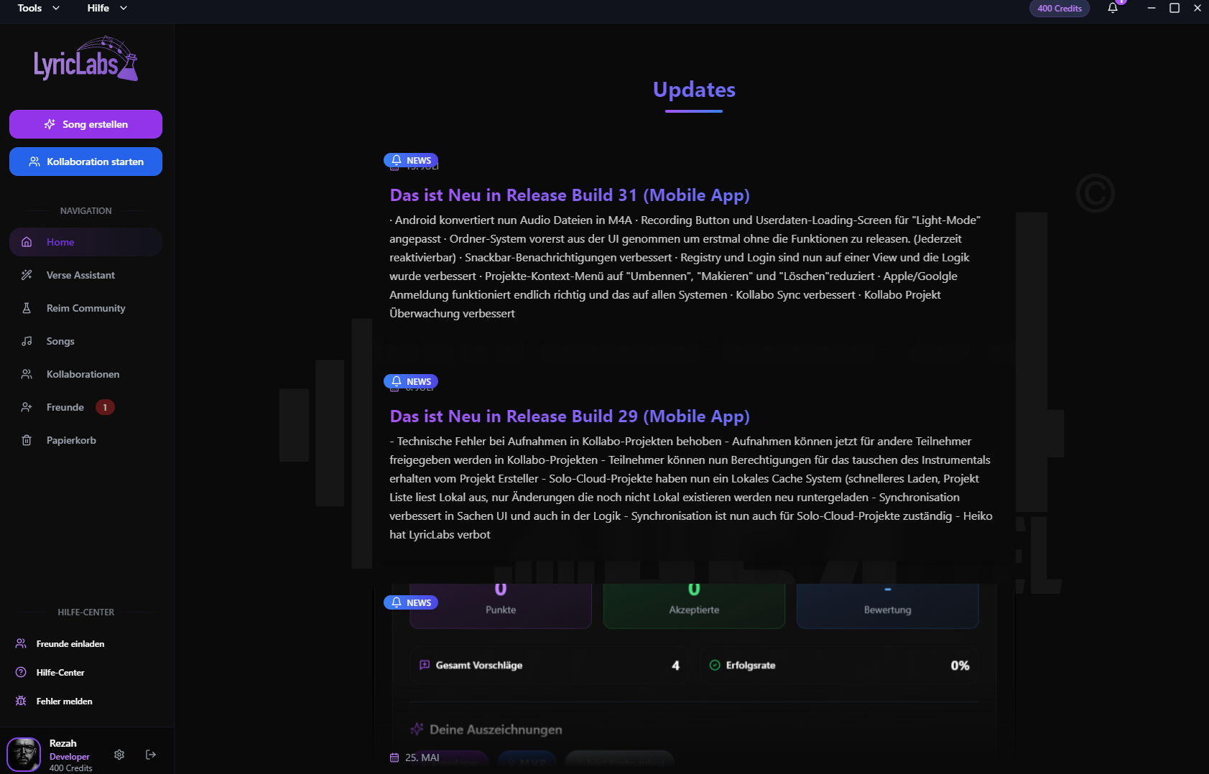
Task: Open the Songs library icon
Action: pos(27,341)
